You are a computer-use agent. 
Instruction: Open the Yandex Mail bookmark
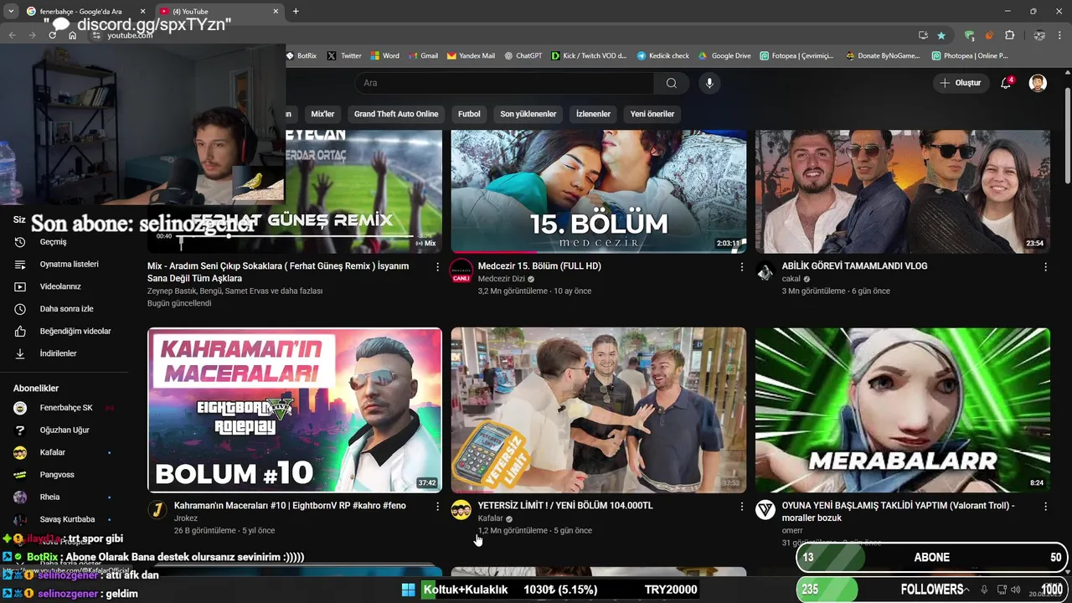471,55
